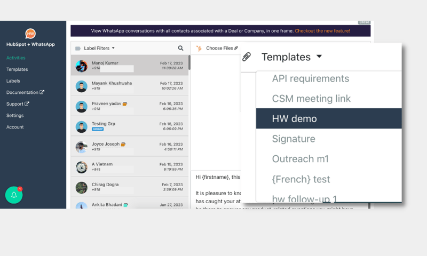Click the contacts list scrollbar
This screenshot has height=256, width=427.
[x=189, y=62]
